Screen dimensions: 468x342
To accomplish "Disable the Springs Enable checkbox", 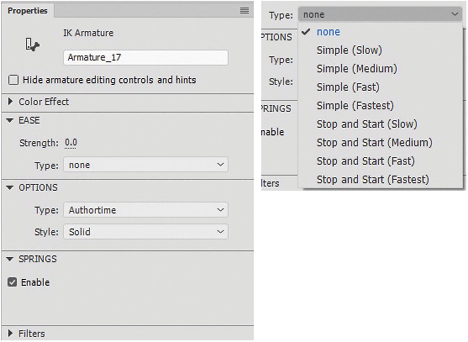I will point(12,282).
